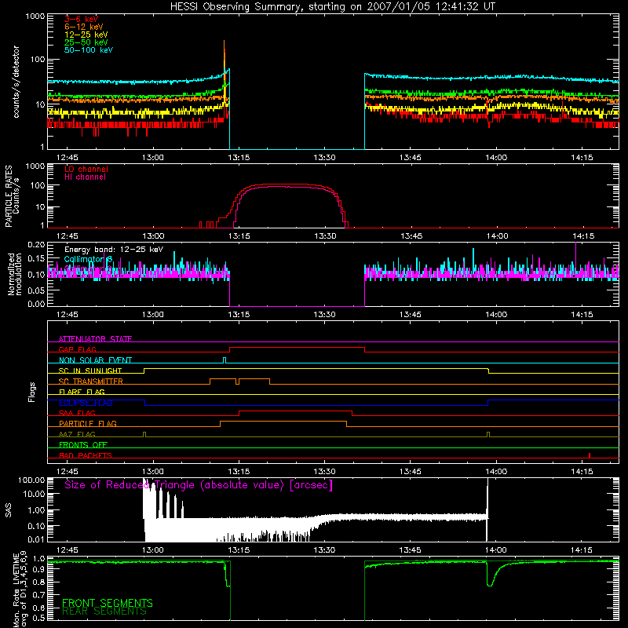Click the 'PARTICLE_FLAG' label

pyautogui.click(x=88, y=423)
